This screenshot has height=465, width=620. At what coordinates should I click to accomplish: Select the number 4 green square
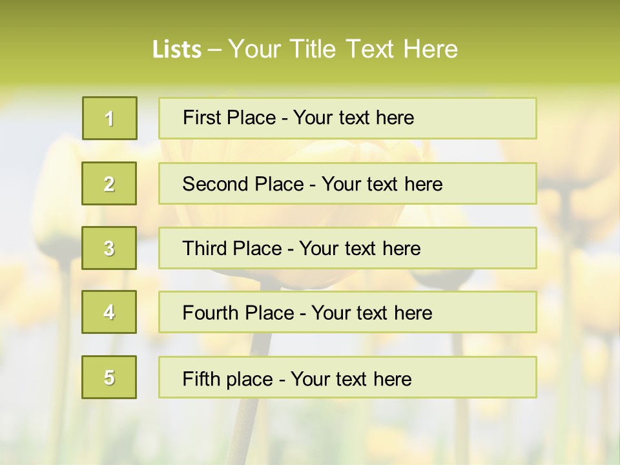(109, 312)
